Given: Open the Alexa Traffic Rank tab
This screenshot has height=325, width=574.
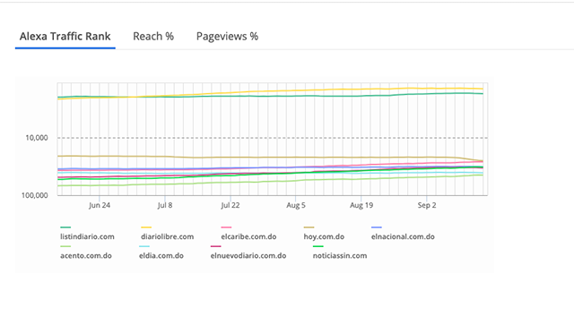Looking at the screenshot, I should point(65,36).
